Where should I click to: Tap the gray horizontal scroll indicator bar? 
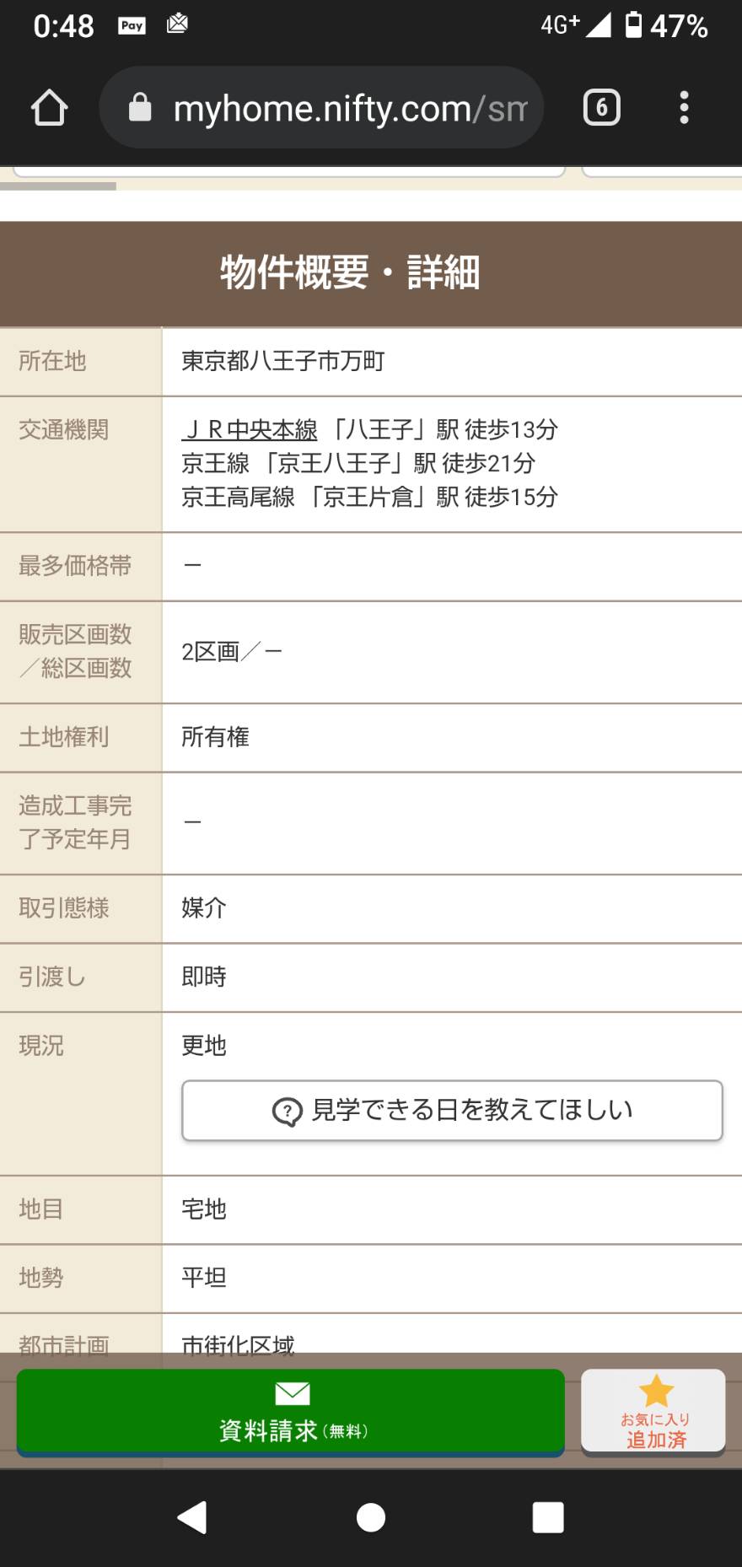click(x=58, y=186)
